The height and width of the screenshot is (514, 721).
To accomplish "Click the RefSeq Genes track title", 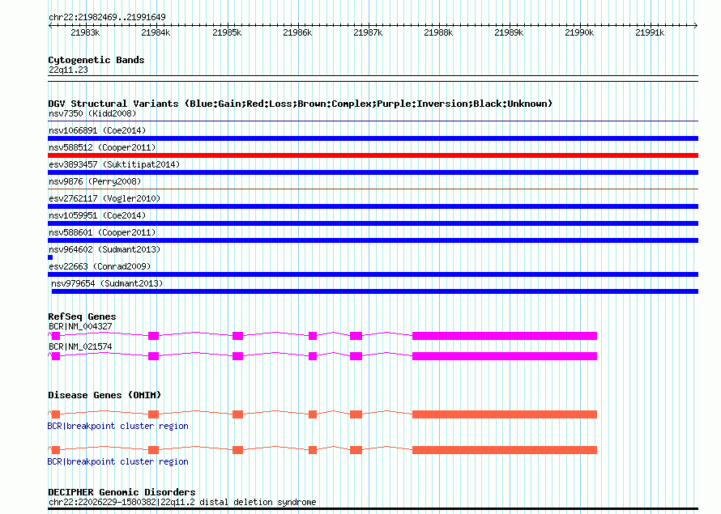I will [x=82, y=316].
